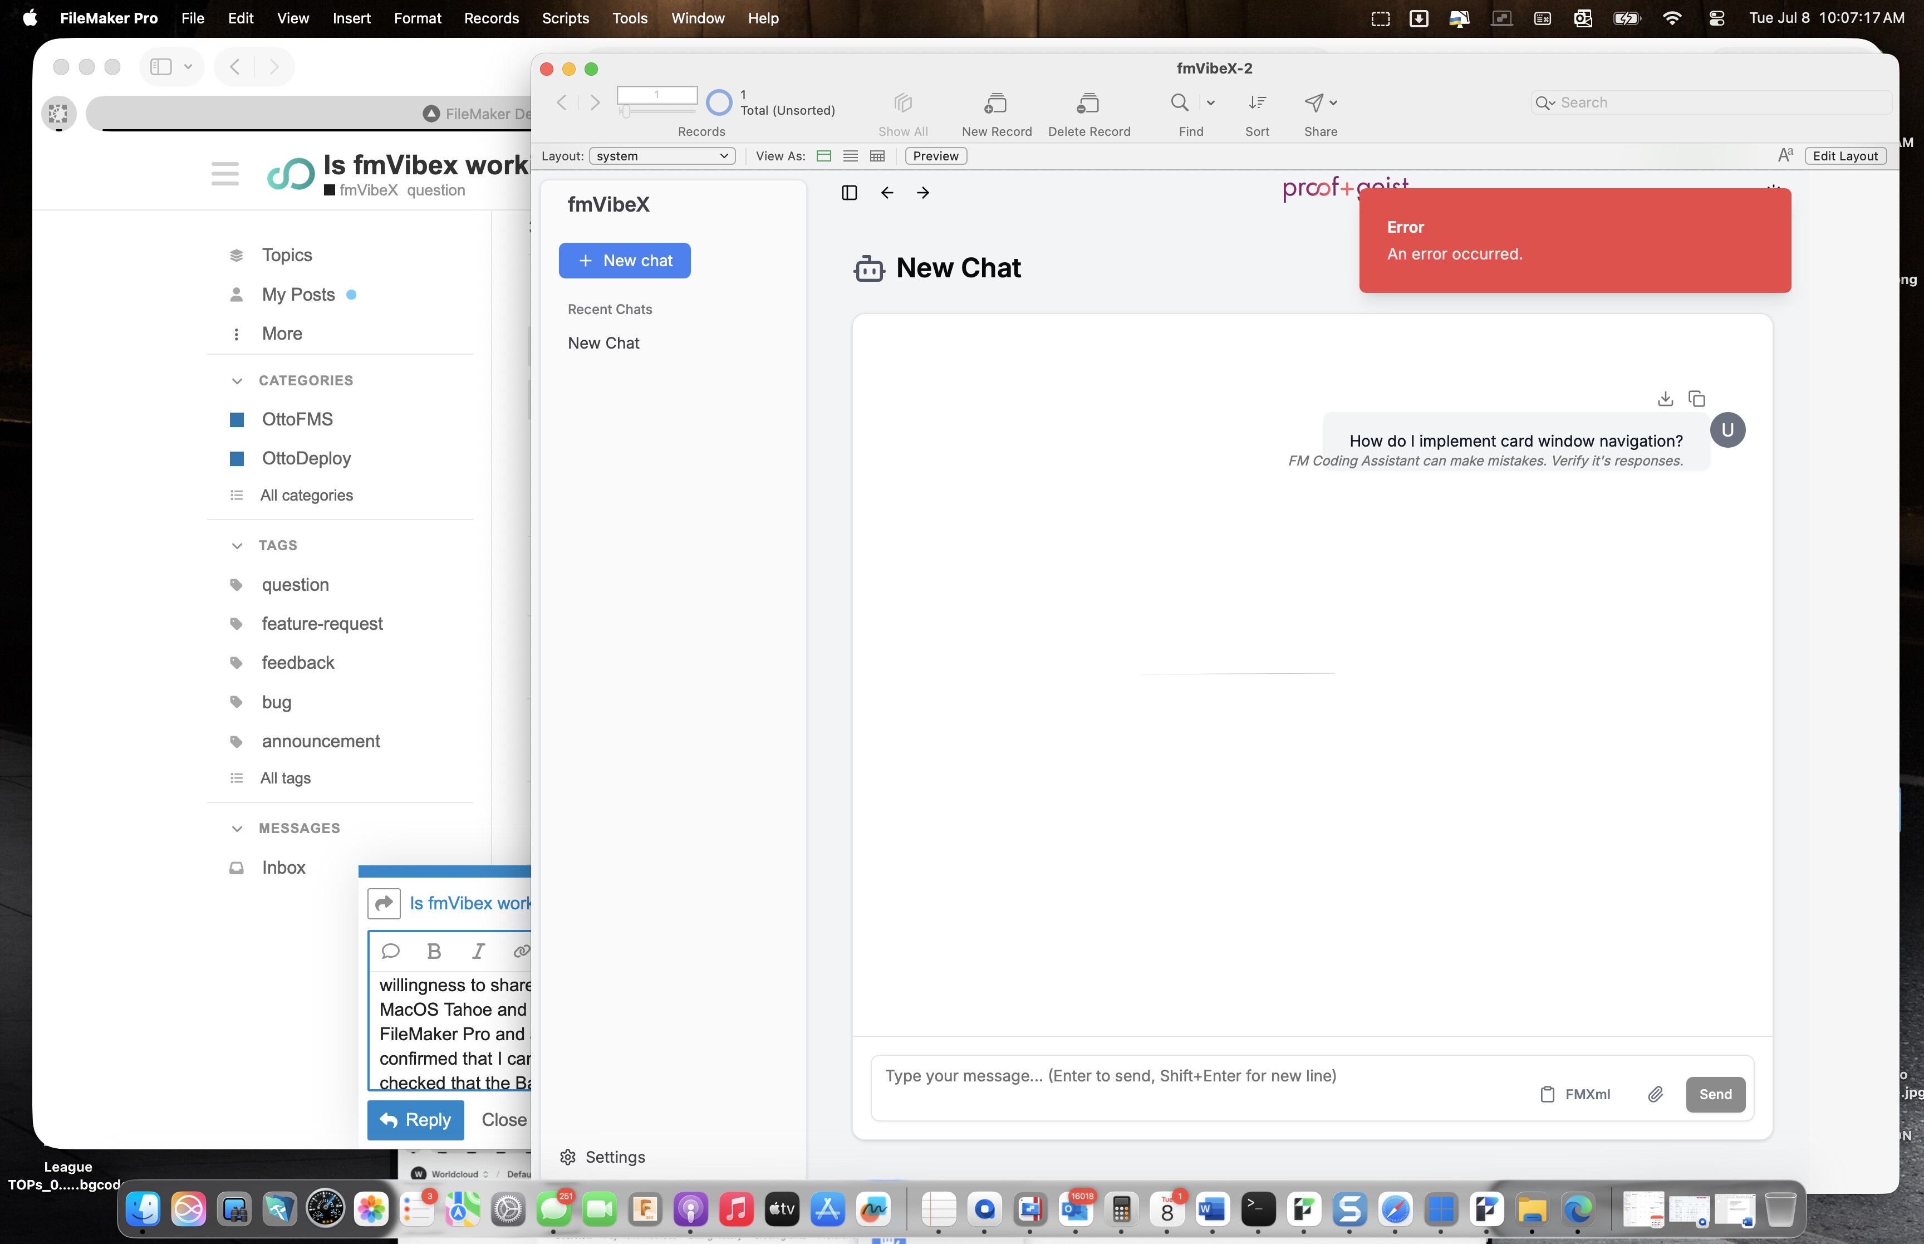
Task: Click the Share paper-plane icon
Action: [x=1314, y=102]
